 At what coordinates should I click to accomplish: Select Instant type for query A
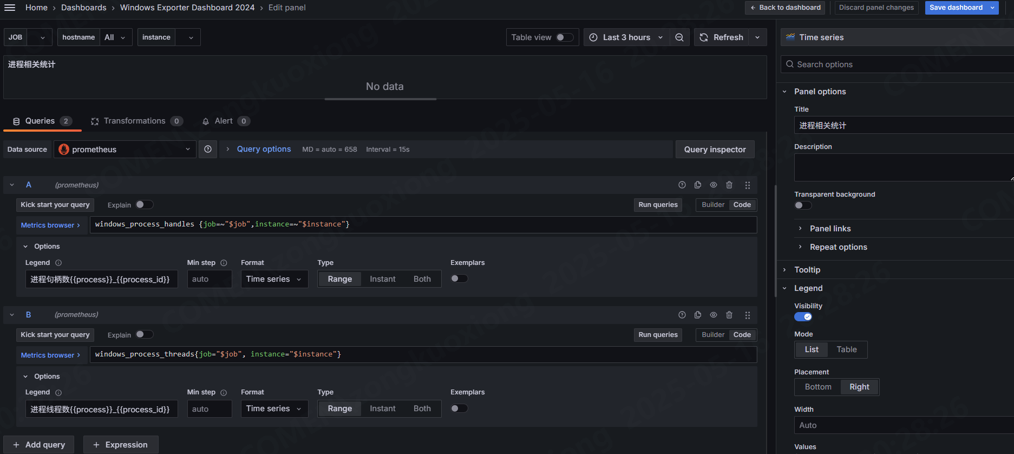click(383, 279)
